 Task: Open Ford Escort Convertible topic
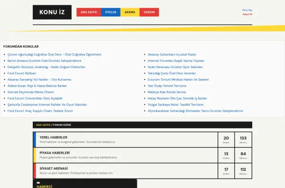click(x=35, y=99)
